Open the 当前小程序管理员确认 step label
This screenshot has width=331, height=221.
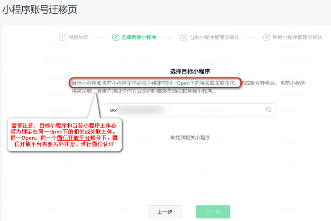(x=214, y=37)
